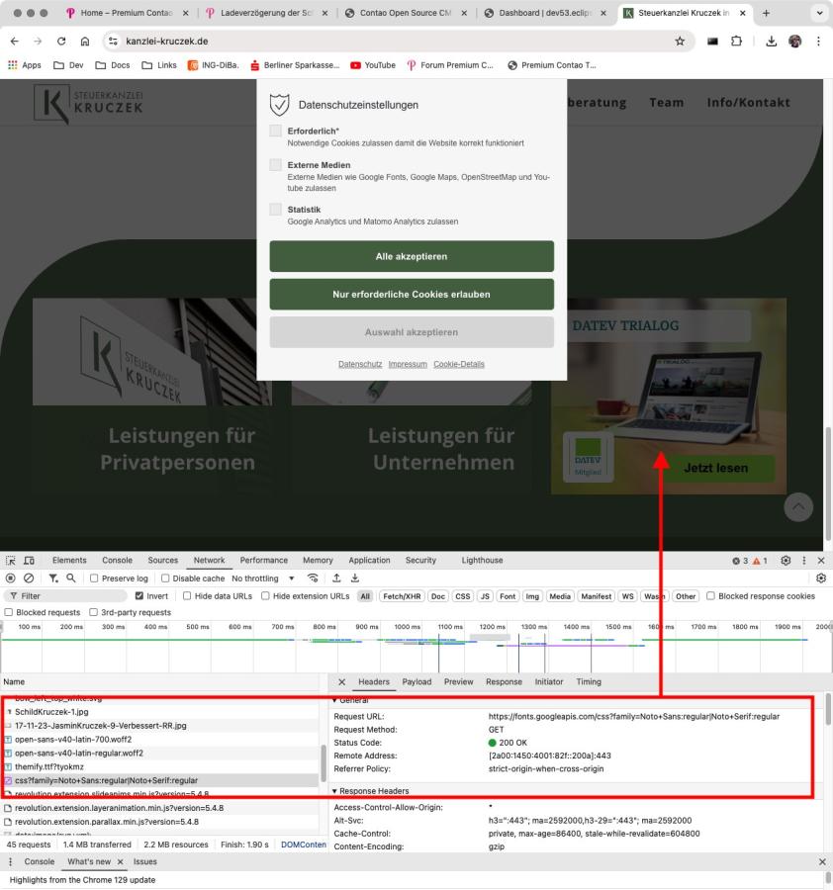Open a new browser tab
This screenshot has height=890, width=833.
pyautogui.click(x=766, y=13)
